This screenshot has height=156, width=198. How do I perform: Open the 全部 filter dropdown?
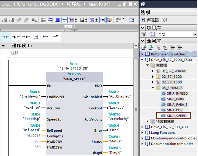point(195,34)
